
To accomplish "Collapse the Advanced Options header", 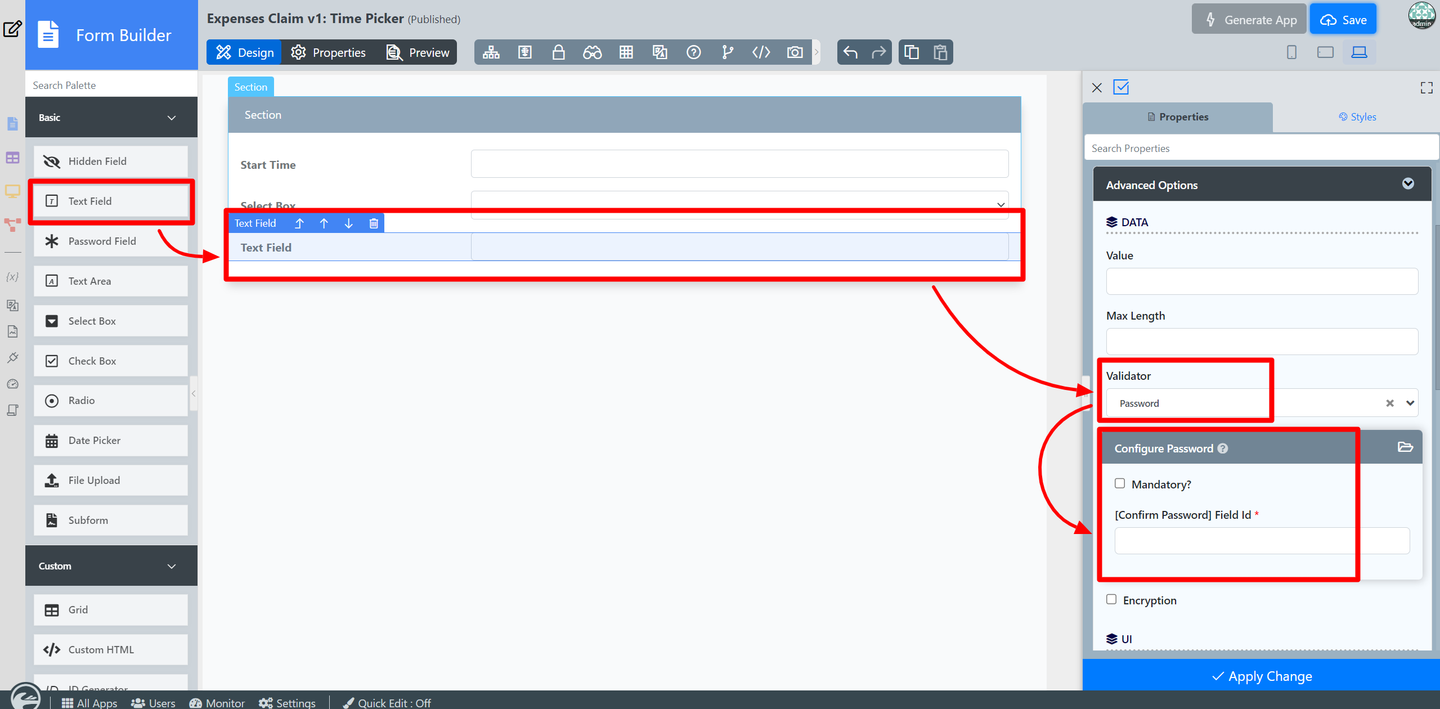I will [x=1407, y=184].
